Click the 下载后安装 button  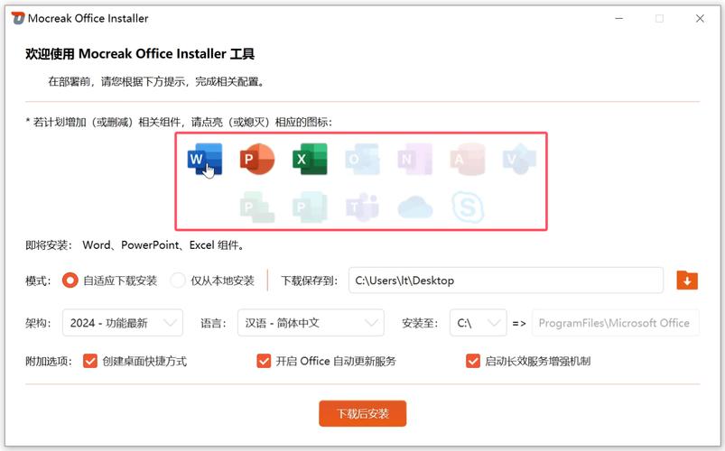tap(363, 414)
